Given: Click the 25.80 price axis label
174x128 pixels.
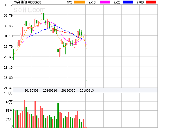Looking at the screenshot, I should (8, 78).
